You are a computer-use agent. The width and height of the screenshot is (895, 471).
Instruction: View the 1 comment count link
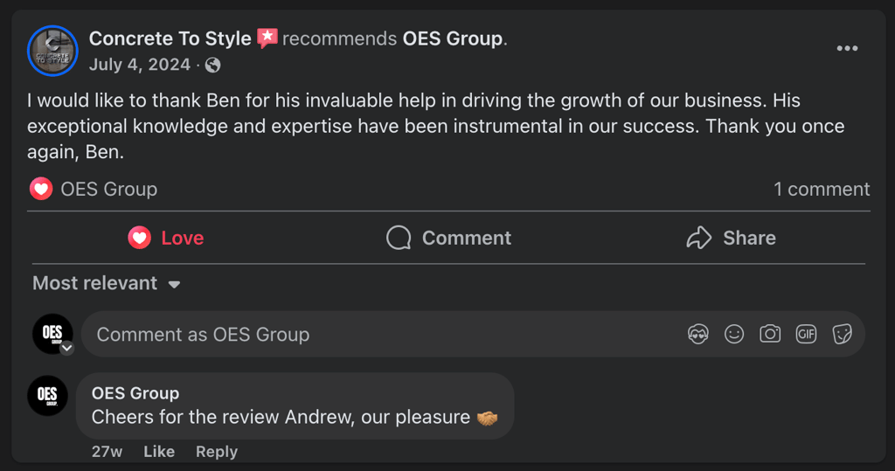click(x=821, y=189)
